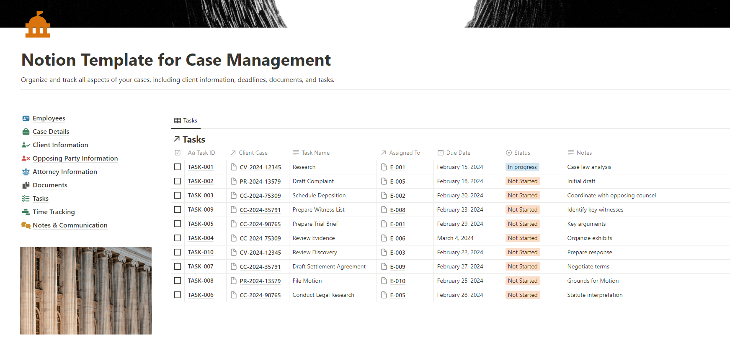The height and width of the screenshot is (355, 730).
Task: Open Not Started status for TASK-004
Action: [523, 238]
